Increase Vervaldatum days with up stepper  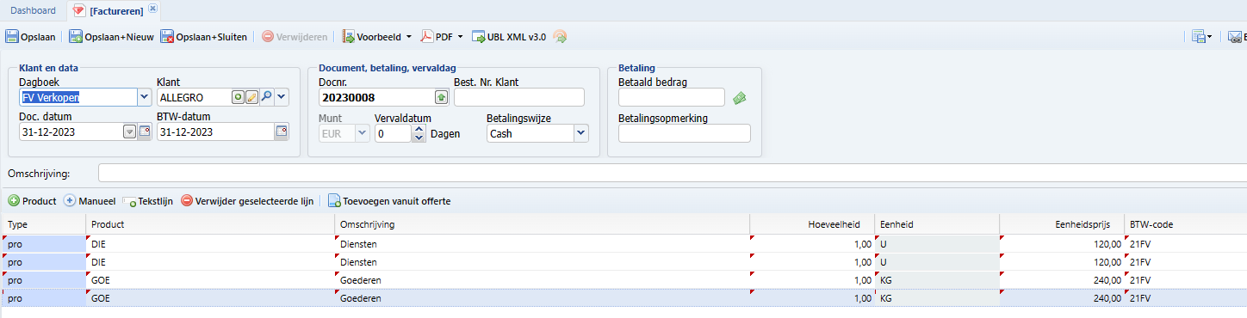click(x=419, y=129)
